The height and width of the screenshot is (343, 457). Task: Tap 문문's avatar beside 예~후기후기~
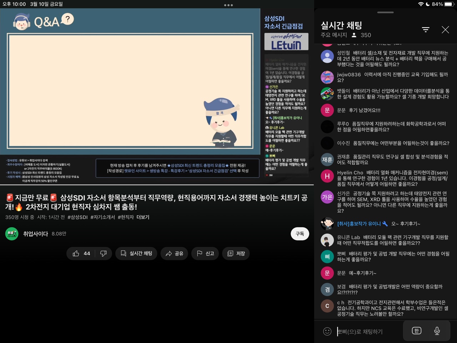coord(327,273)
